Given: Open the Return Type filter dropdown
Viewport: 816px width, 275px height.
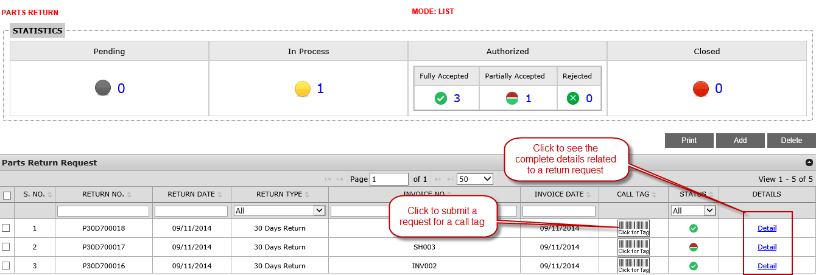Looking at the screenshot, I should coord(280,211).
